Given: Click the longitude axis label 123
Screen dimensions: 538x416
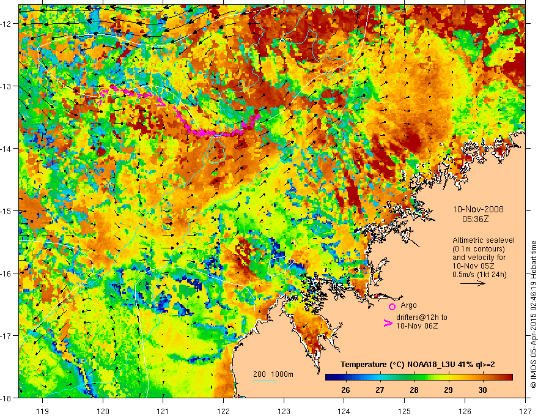Looking at the screenshot, I should point(284,411).
